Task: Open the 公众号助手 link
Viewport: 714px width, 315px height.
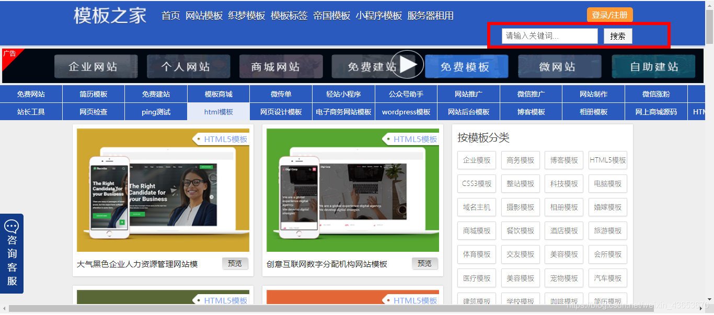Action: point(406,94)
